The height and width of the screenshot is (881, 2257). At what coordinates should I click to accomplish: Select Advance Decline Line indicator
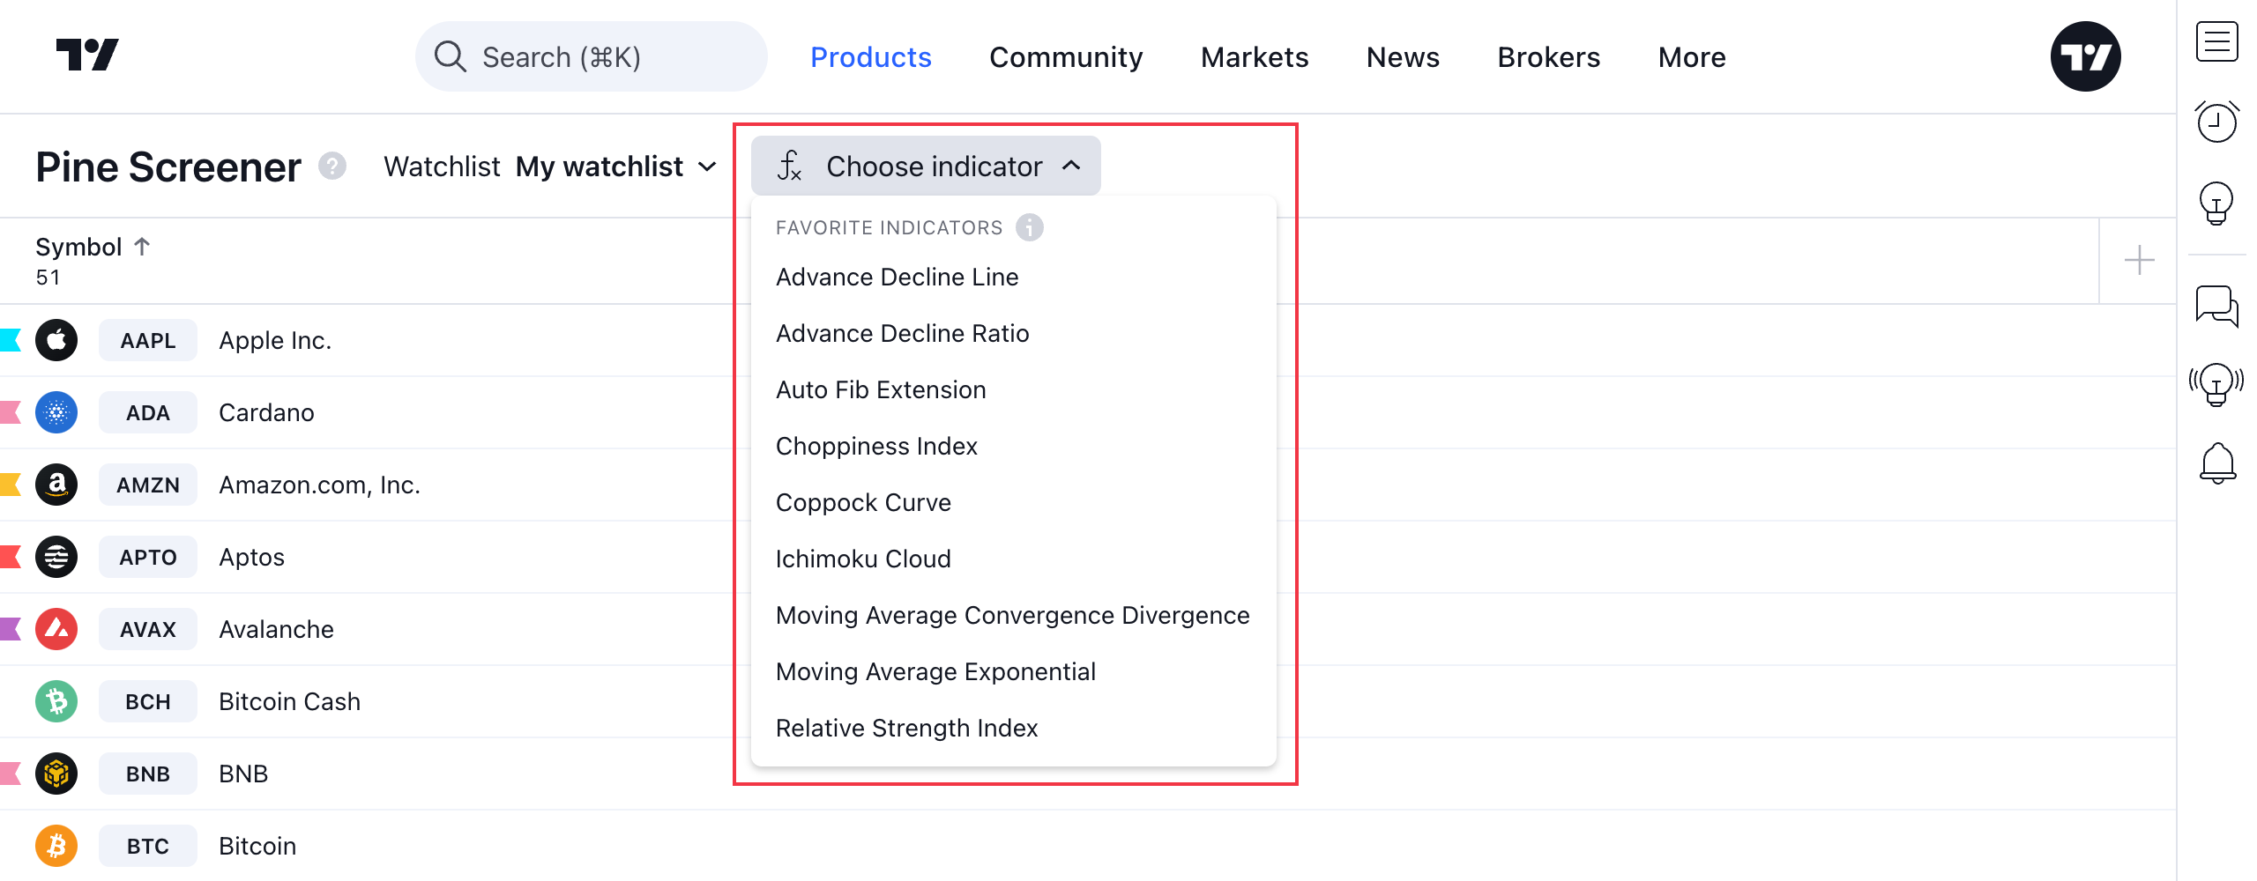[1014, 277]
